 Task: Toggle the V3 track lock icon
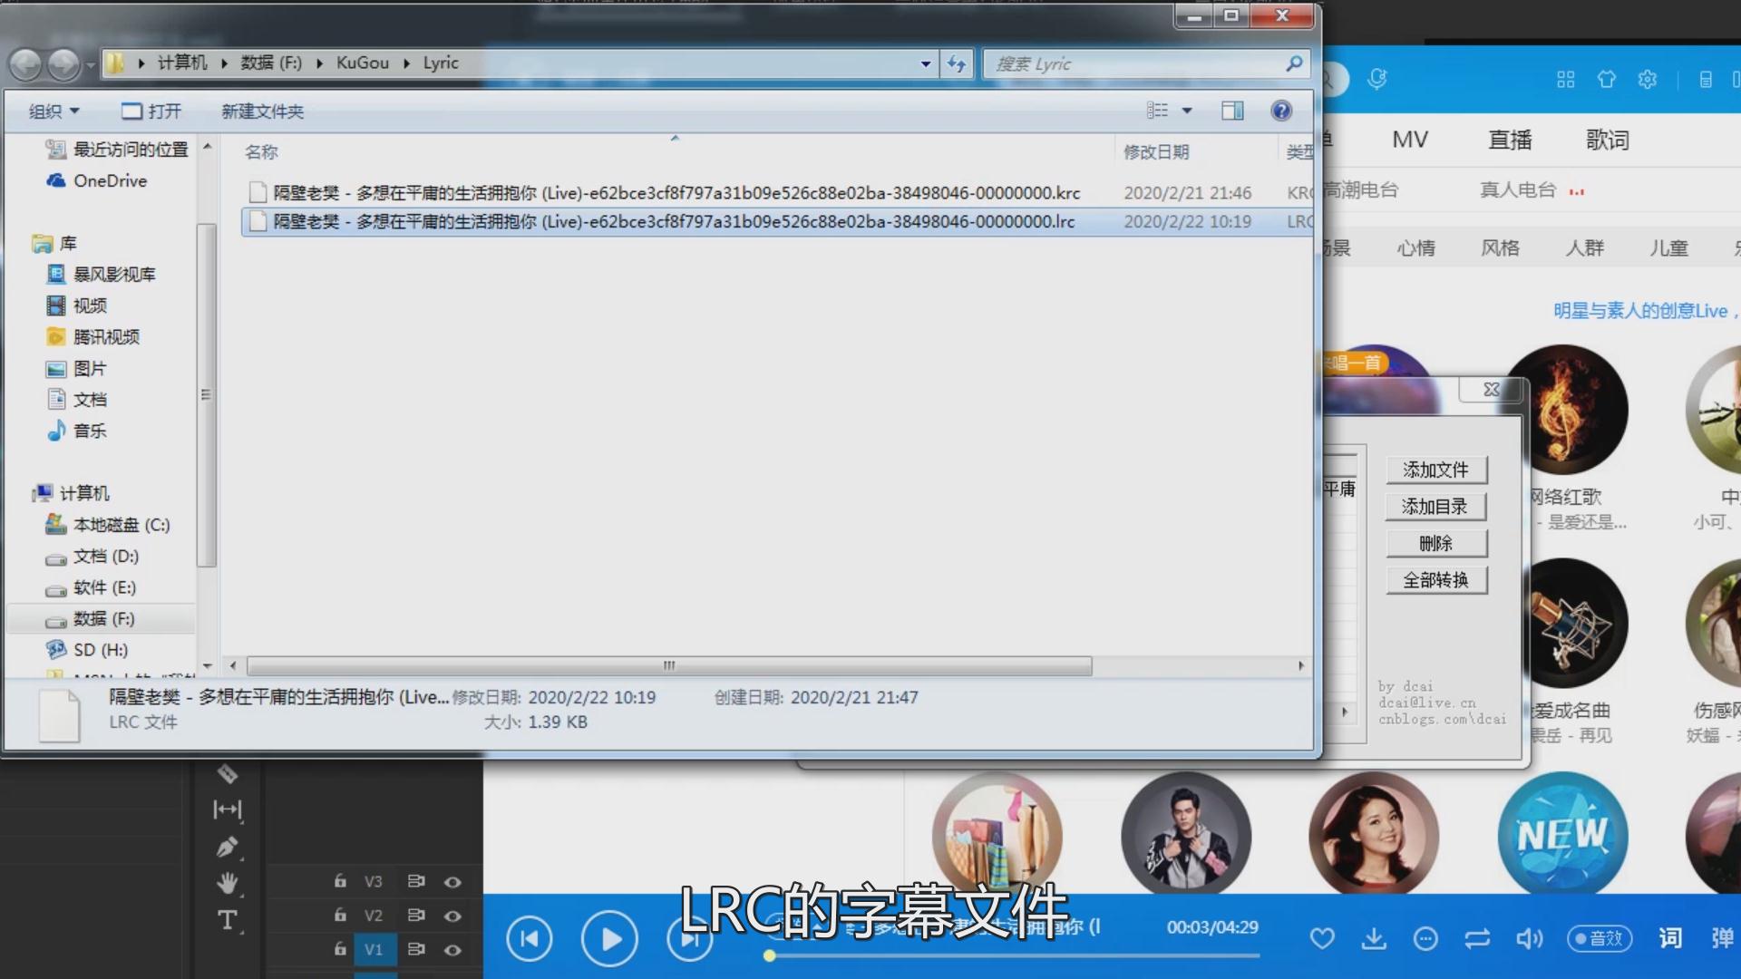(340, 880)
